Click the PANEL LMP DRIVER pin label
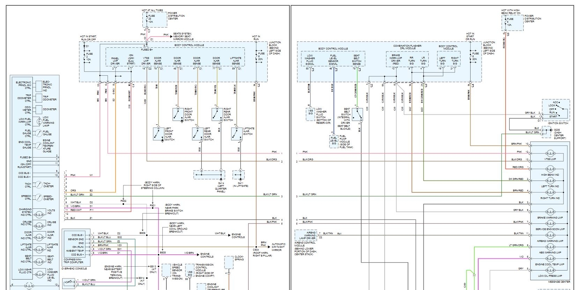 pos(115,61)
